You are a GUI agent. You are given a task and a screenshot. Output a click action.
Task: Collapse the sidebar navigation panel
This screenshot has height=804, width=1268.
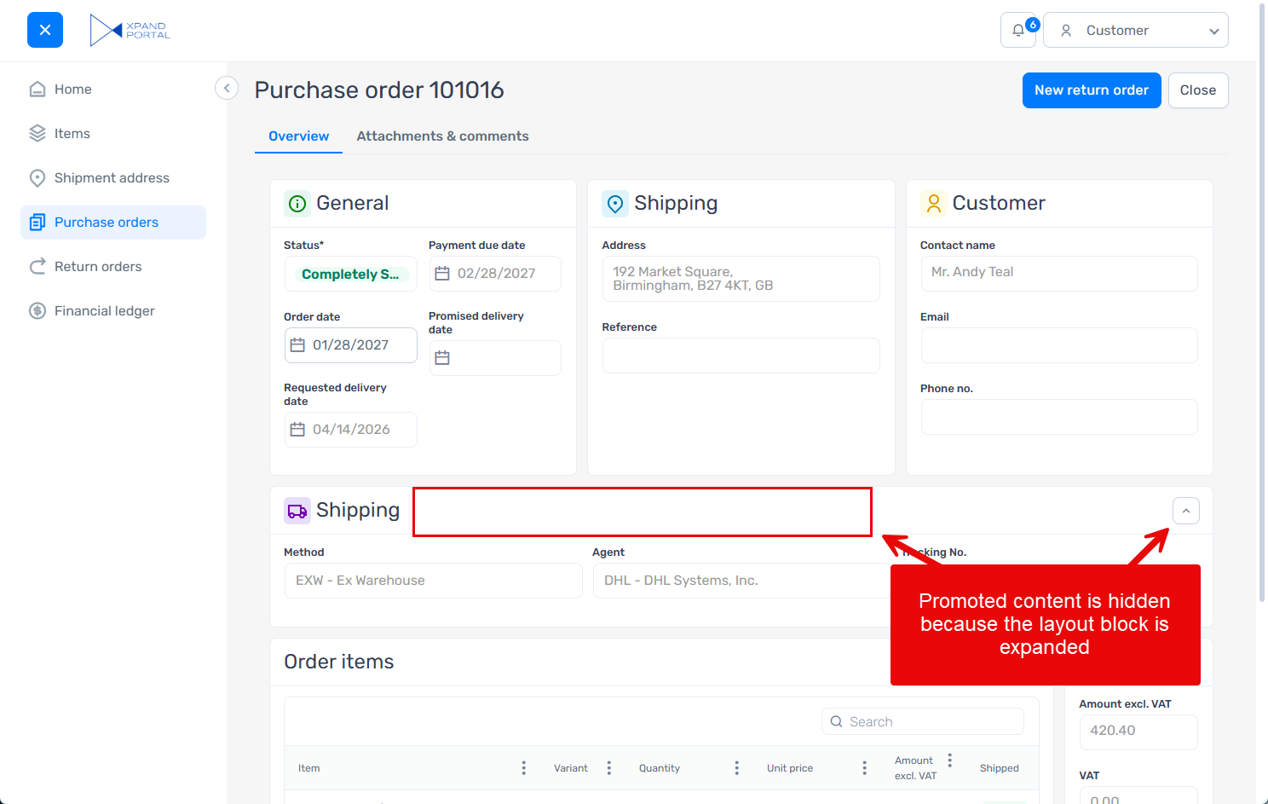click(227, 89)
